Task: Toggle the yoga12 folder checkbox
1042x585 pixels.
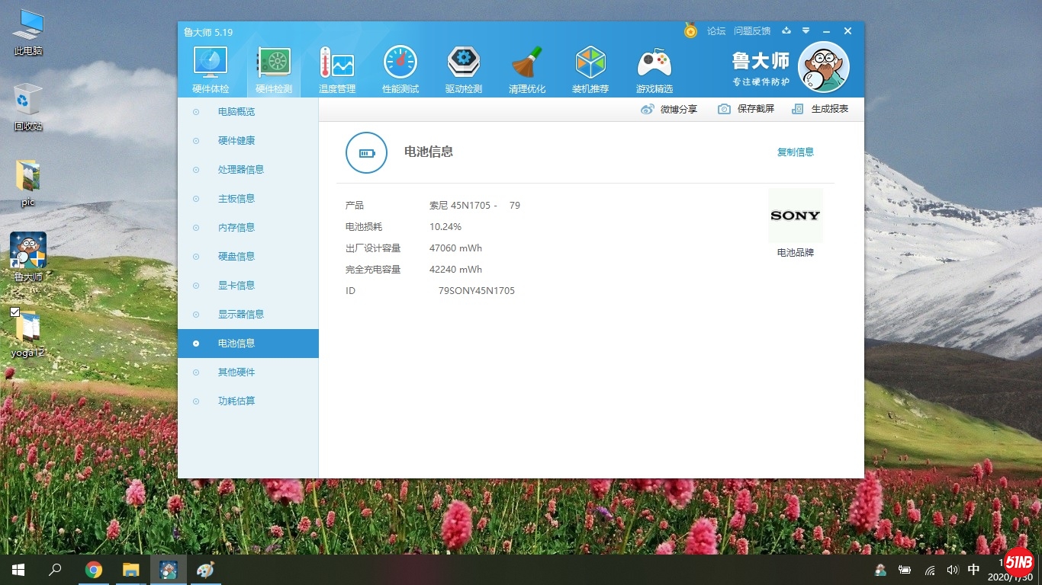Action: click(x=15, y=312)
